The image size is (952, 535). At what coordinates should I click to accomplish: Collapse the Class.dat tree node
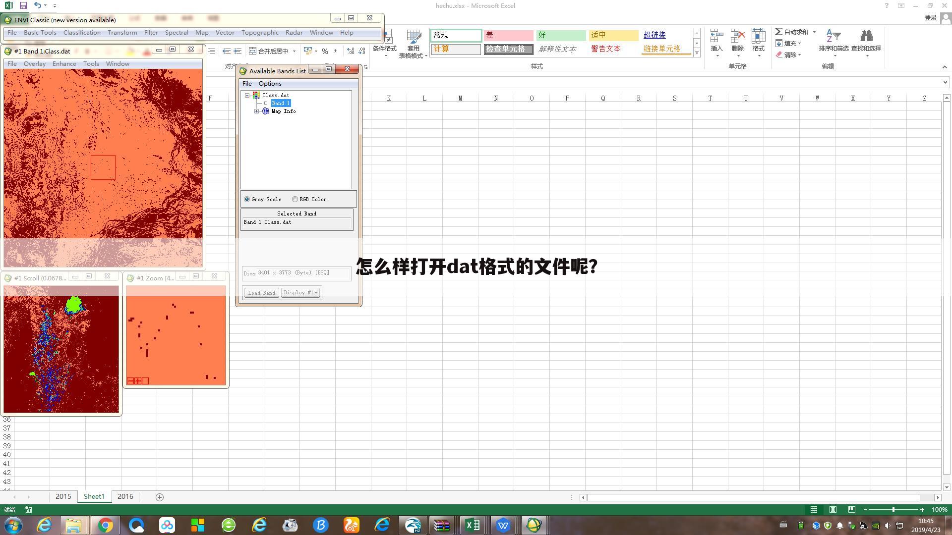pos(247,95)
